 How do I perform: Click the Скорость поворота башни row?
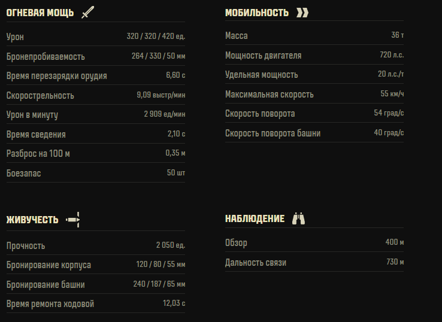pos(314,133)
